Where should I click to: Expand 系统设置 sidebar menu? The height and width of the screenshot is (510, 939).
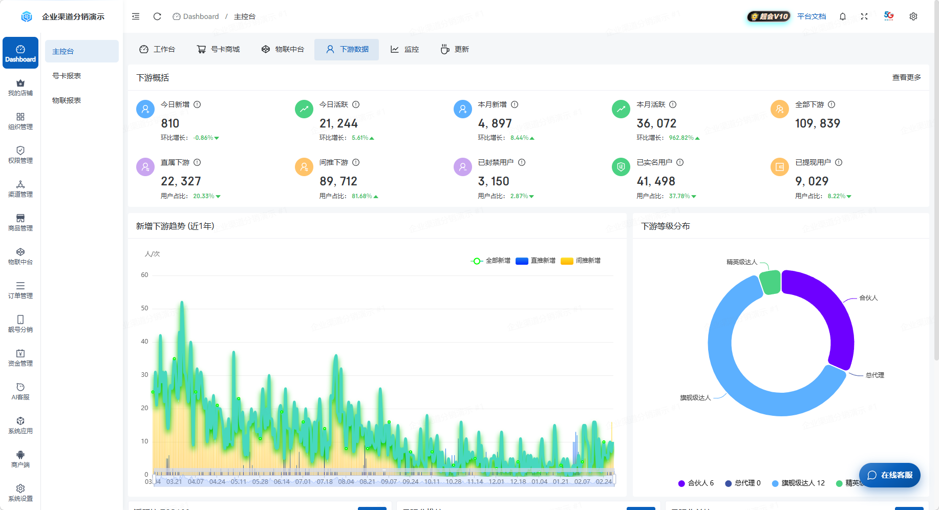pos(20,493)
